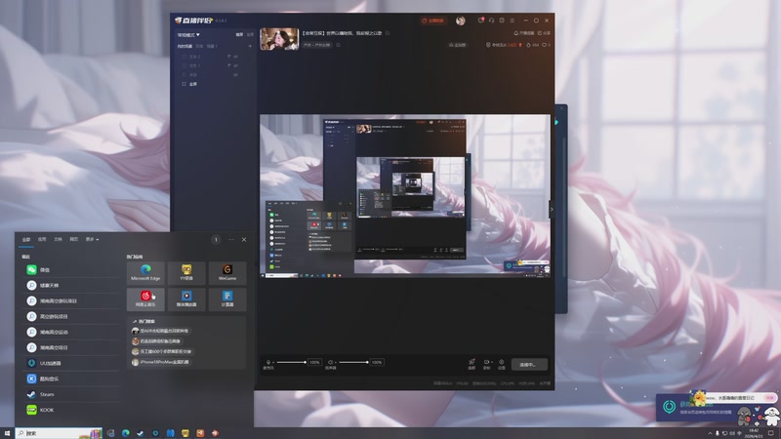781x439 pixels.
Task: Open the headset customer service icon
Action: pyautogui.click(x=492, y=20)
